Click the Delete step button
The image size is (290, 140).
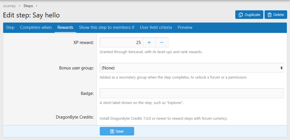[276, 15]
